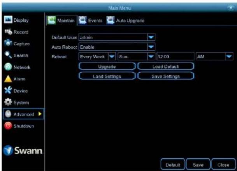Open the Network menu
This screenshot has width=237, height=171.
point(22,67)
